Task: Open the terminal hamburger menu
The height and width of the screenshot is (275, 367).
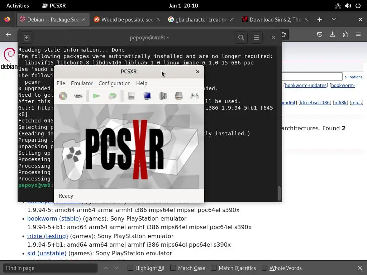Action: (x=256, y=38)
